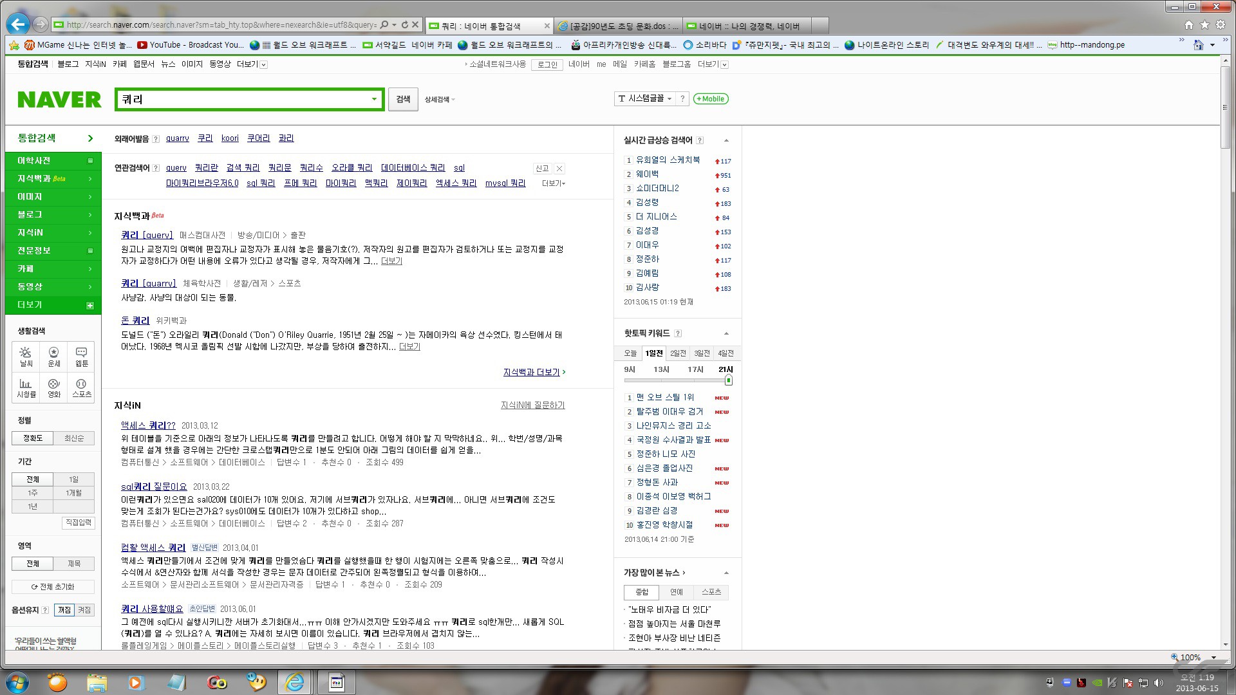Open 이미지 in left menu
Screen dimensions: 1236x695
(53, 197)
